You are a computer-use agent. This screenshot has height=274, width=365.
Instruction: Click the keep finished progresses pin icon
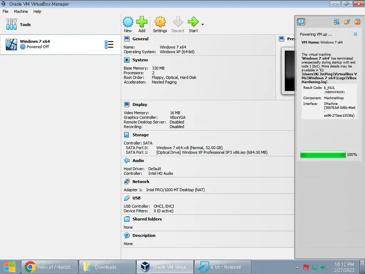click(x=347, y=22)
